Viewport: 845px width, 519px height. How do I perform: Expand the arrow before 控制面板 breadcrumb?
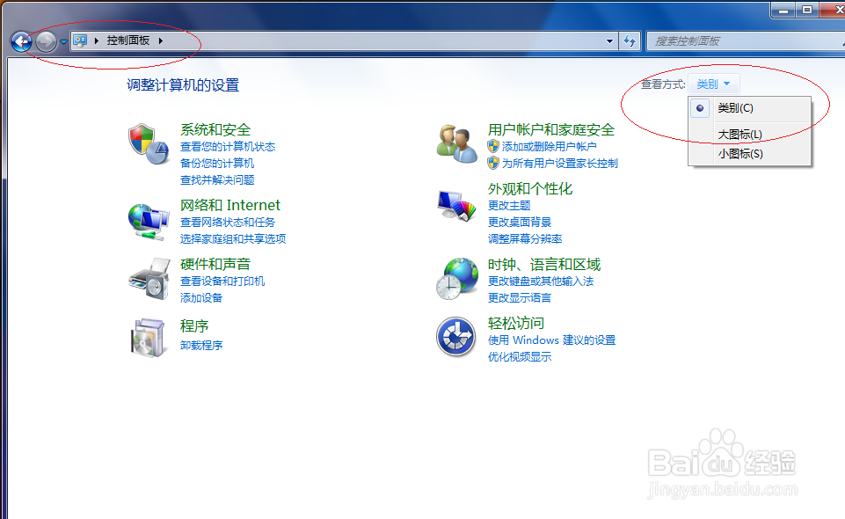point(97,40)
